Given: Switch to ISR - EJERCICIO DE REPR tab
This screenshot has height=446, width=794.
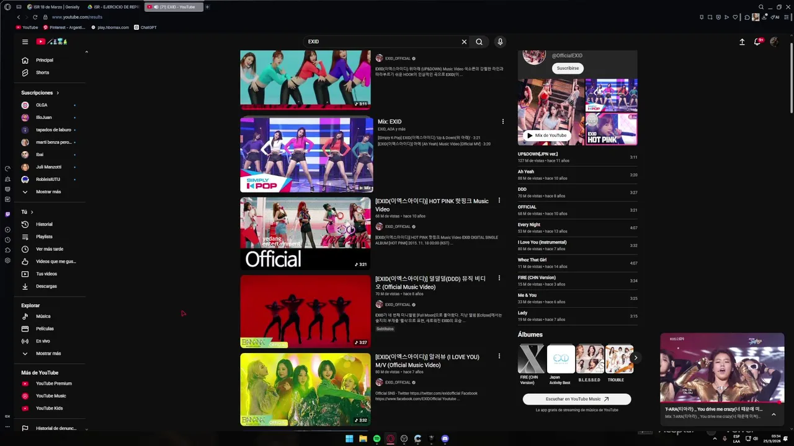Looking at the screenshot, I should 114,7.
